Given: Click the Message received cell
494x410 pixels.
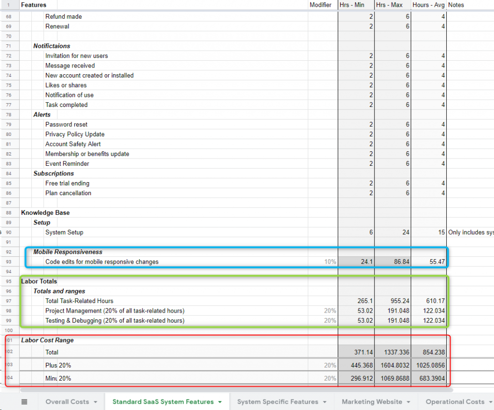Looking at the screenshot, I should point(70,66).
